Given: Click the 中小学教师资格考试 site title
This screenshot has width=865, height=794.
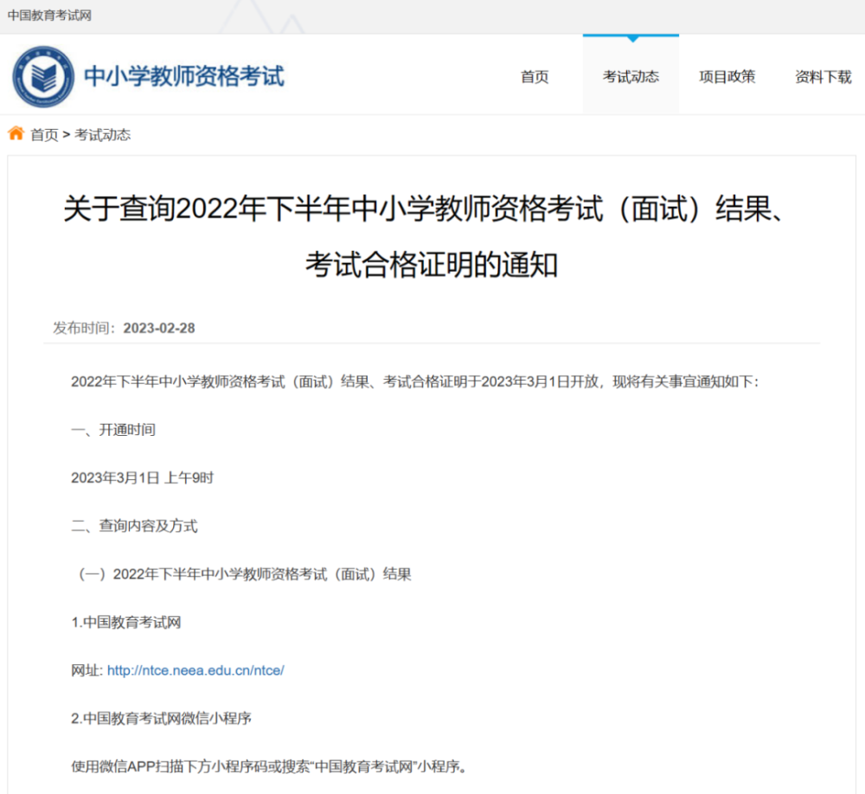Looking at the screenshot, I should point(183,76).
